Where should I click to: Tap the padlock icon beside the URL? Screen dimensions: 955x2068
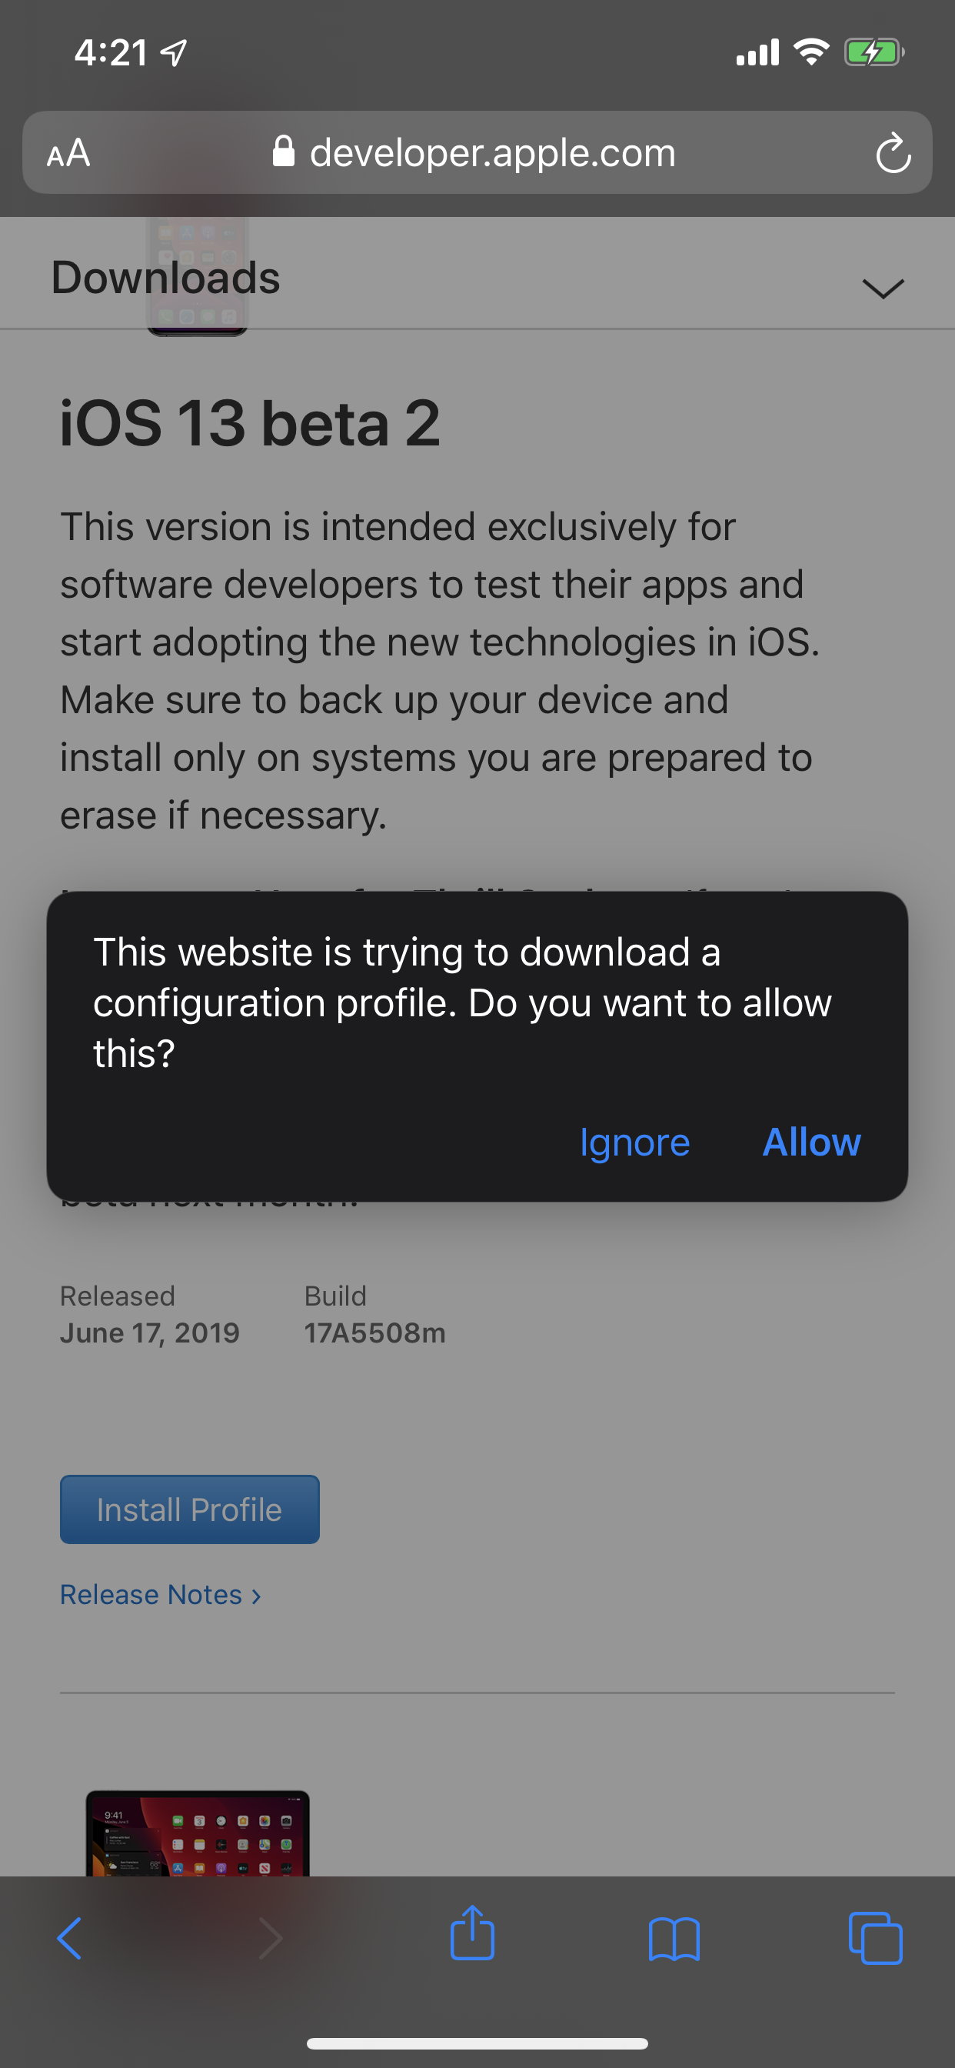tap(282, 152)
